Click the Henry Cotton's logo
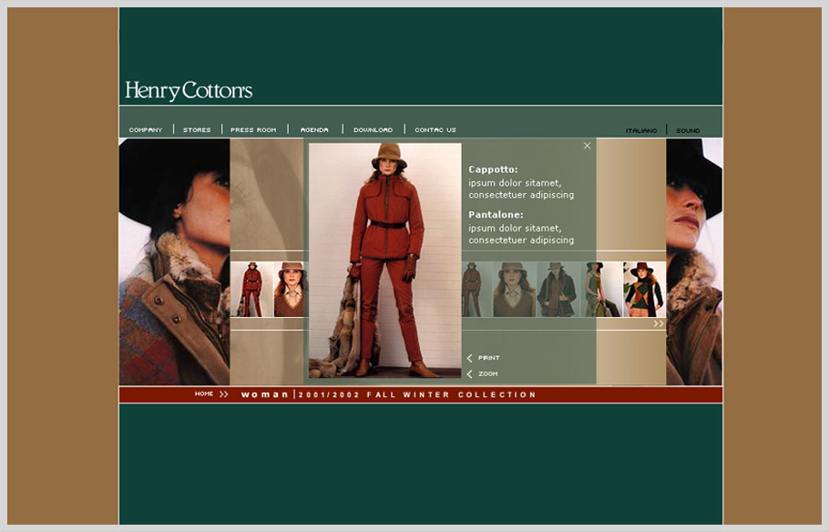Screen dimensions: 829x532 [189, 90]
